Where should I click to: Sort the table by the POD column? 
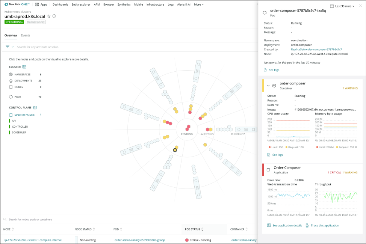click(121, 229)
